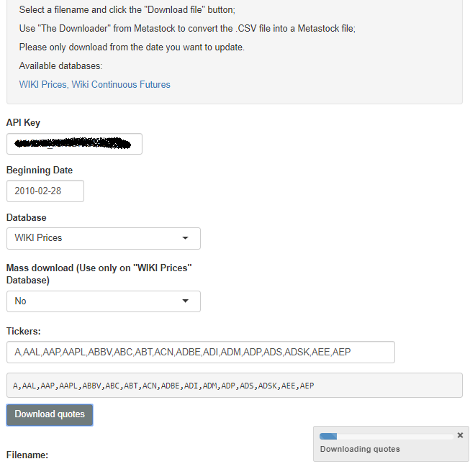Image resolution: width=470 pixels, height=464 pixels.
Task: Follow the Wiki Continuous Futures link
Action: [121, 85]
